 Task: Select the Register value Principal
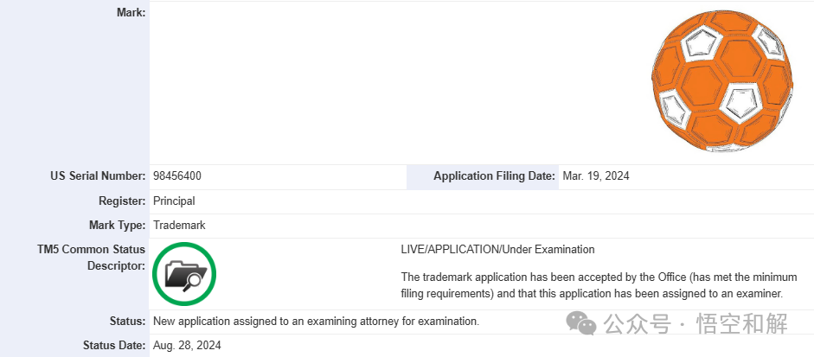click(x=174, y=201)
